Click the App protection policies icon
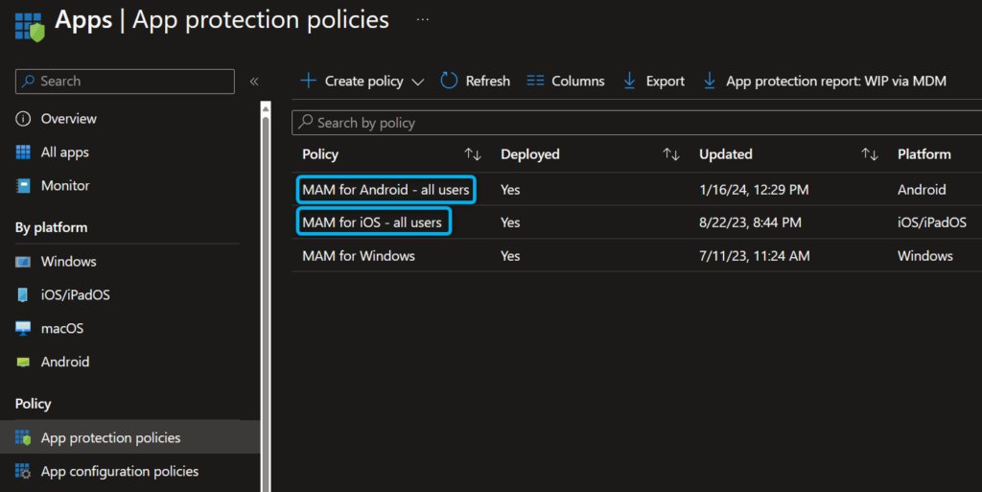 tap(23, 437)
